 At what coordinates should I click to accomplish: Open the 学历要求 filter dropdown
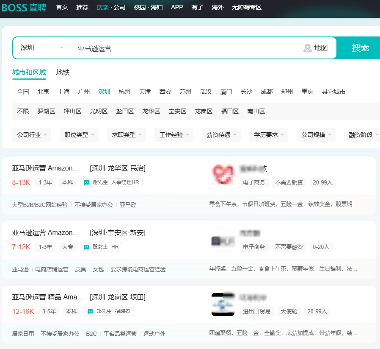[269, 135]
